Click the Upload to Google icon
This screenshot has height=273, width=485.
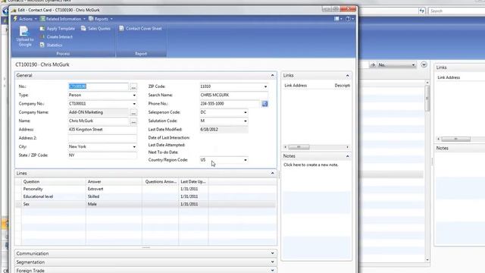[x=24, y=36]
